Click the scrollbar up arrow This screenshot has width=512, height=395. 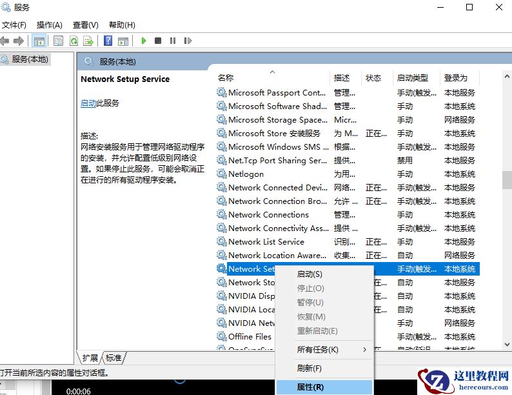coord(507,76)
